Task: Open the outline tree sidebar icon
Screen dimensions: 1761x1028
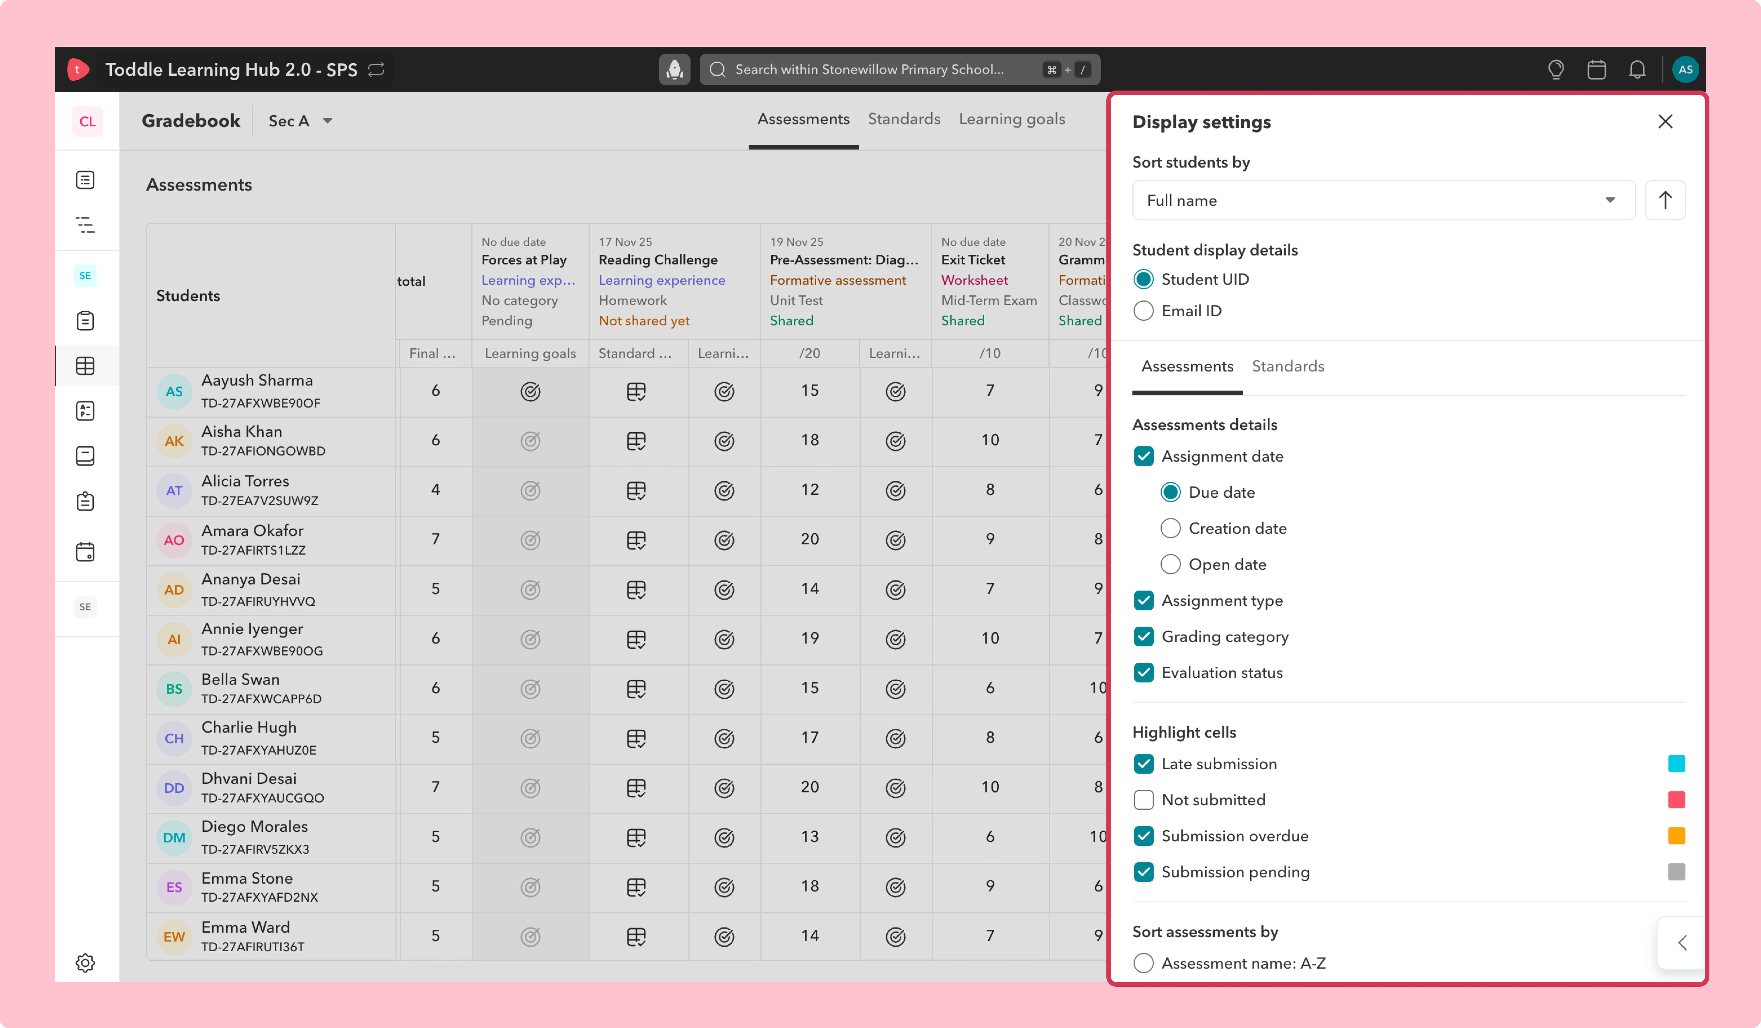Action: [x=85, y=225]
